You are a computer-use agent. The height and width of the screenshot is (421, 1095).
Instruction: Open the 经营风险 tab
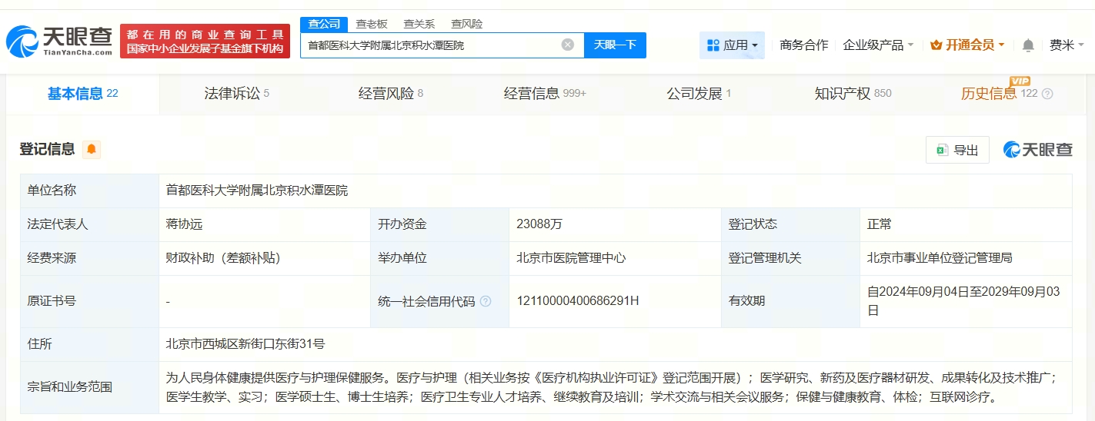pos(391,94)
